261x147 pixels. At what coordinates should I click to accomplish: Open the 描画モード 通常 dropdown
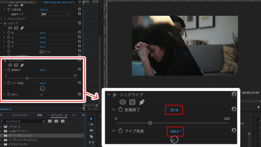coord(55,14)
